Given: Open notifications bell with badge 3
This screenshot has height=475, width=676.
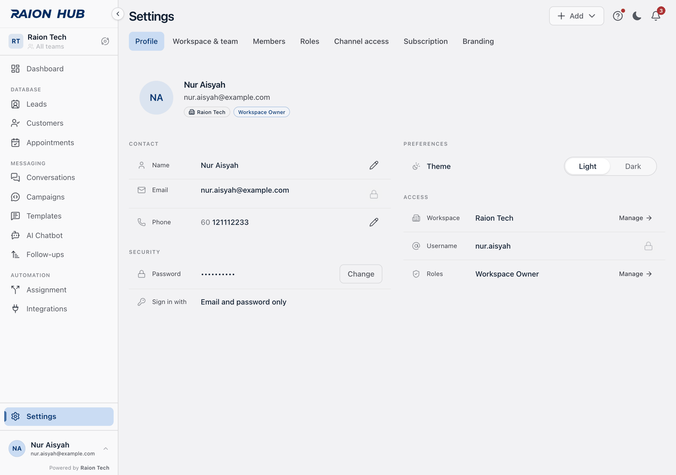Looking at the screenshot, I should pos(656,16).
